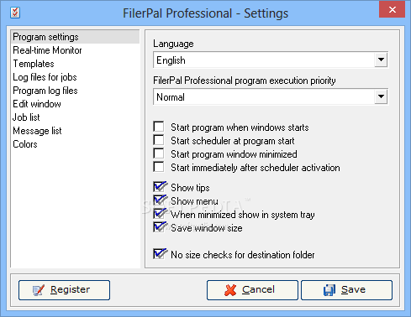Check Start scheduler at program start
Image resolution: width=411 pixels, height=317 pixels.
click(x=159, y=140)
